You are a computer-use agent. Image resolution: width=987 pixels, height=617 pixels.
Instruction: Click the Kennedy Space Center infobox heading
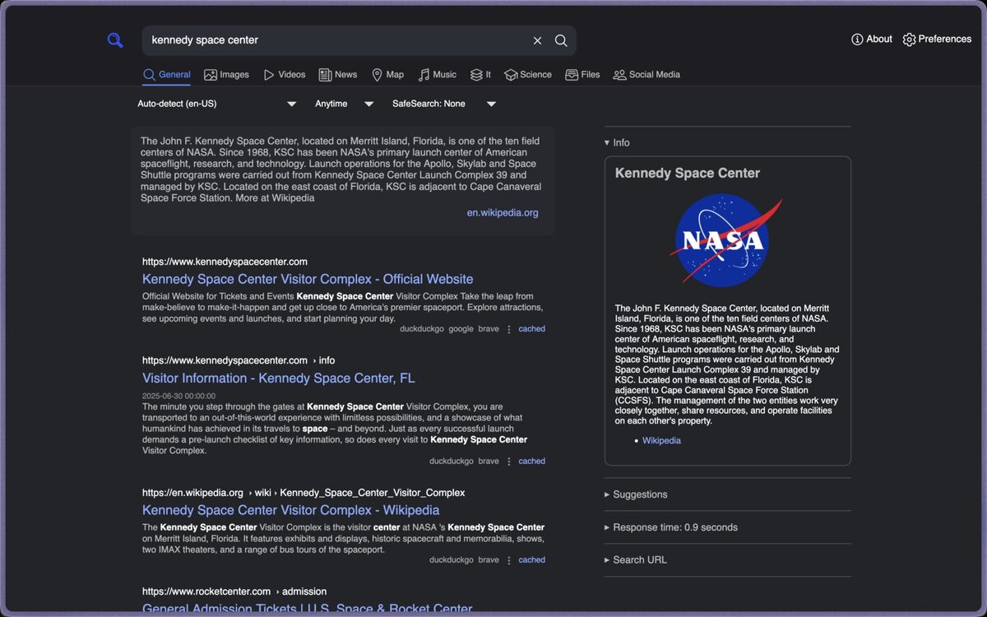pos(688,173)
